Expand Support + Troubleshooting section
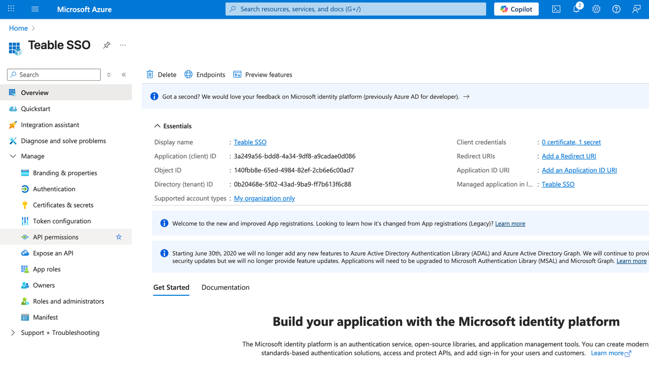The width and height of the screenshot is (649, 376). point(13,333)
